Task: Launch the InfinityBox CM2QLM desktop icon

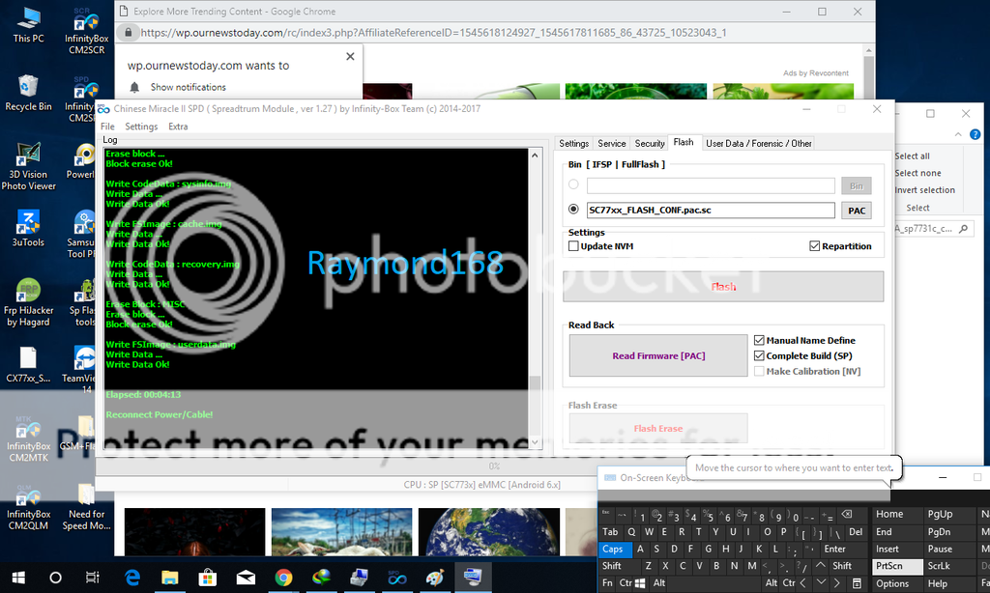Action: tap(28, 495)
